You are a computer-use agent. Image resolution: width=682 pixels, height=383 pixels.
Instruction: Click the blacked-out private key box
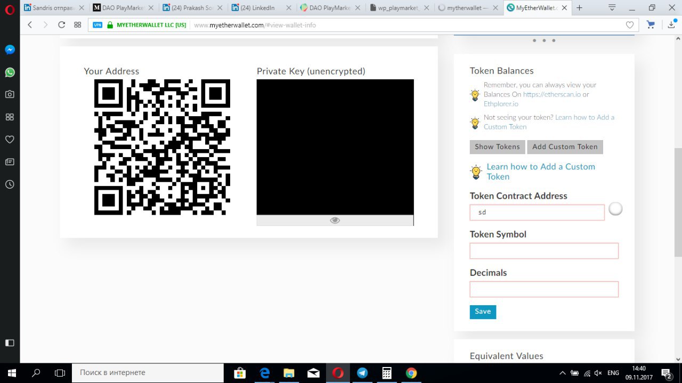point(335,147)
